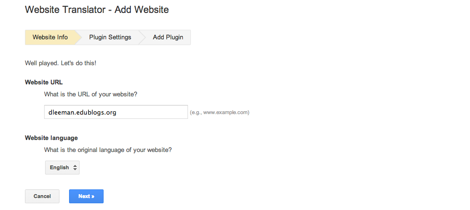This screenshot has height=210, width=470.
Task: Click the Website URL input field
Action: (116, 112)
